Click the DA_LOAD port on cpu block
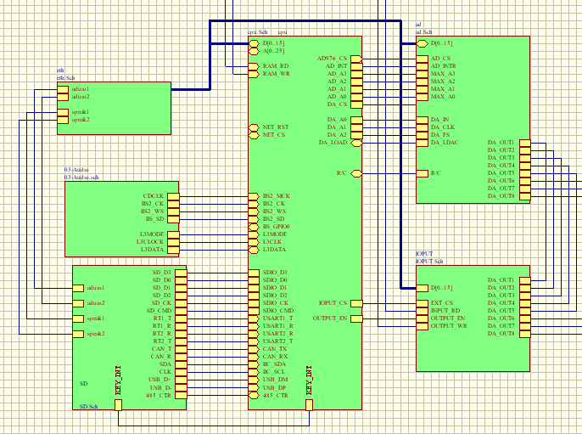 pos(356,143)
